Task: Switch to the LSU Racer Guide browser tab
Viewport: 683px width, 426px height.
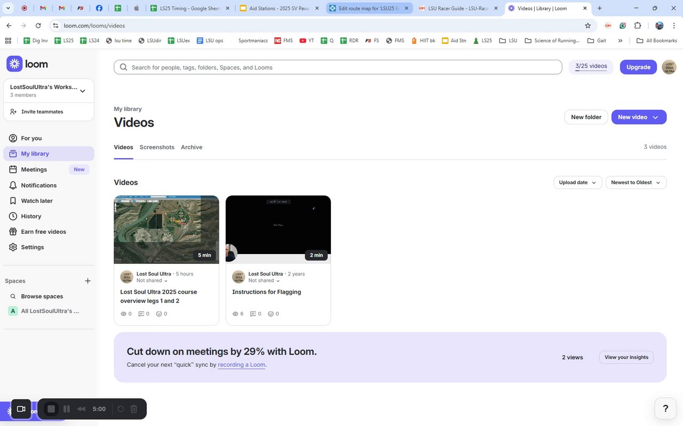Action: click(x=459, y=9)
